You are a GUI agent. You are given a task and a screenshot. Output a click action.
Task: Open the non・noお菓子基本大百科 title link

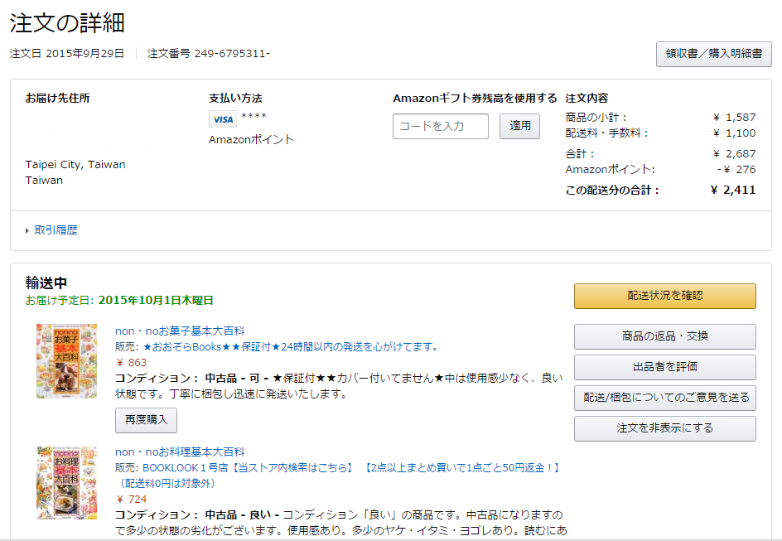click(x=180, y=331)
